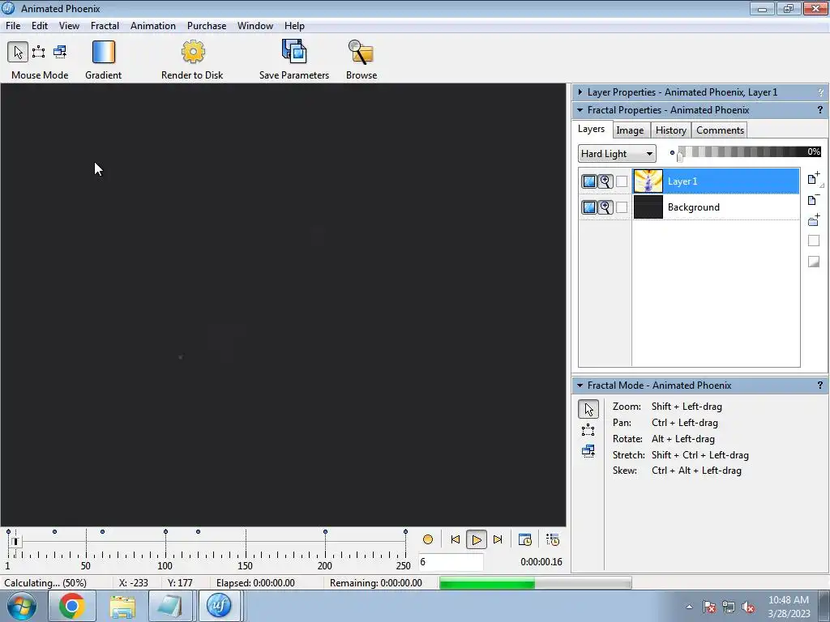The width and height of the screenshot is (830, 622).
Task: Delete the layer with the page-minus icon
Action: (814, 199)
